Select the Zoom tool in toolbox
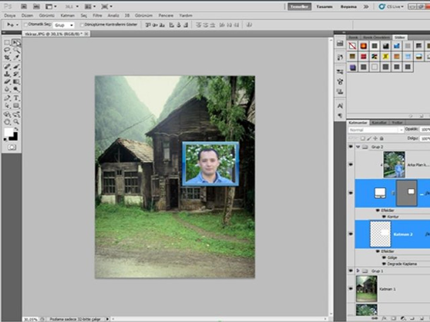430x322 pixels. 16,122
